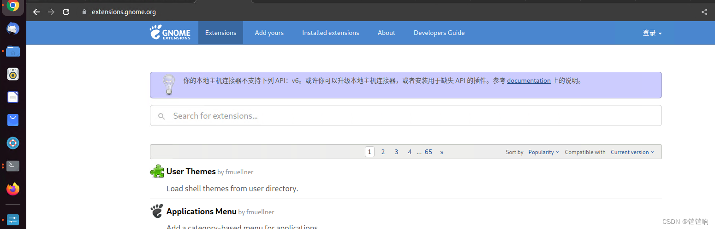Open Applications Menu's fmuellner author link
Screen dimensions: 715x229
point(260,212)
